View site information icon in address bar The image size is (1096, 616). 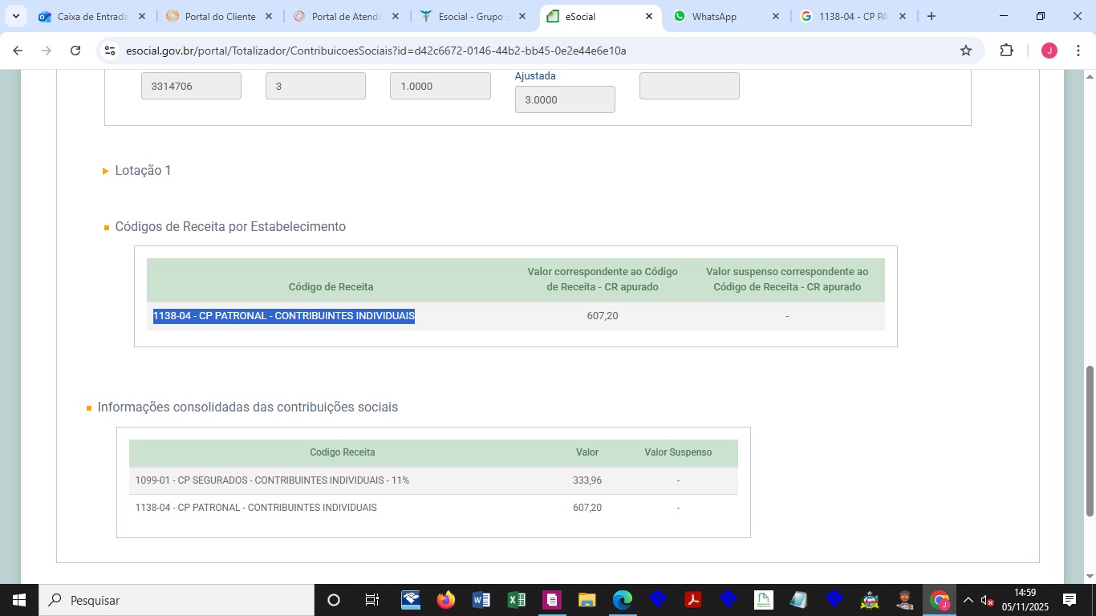[110, 51]
